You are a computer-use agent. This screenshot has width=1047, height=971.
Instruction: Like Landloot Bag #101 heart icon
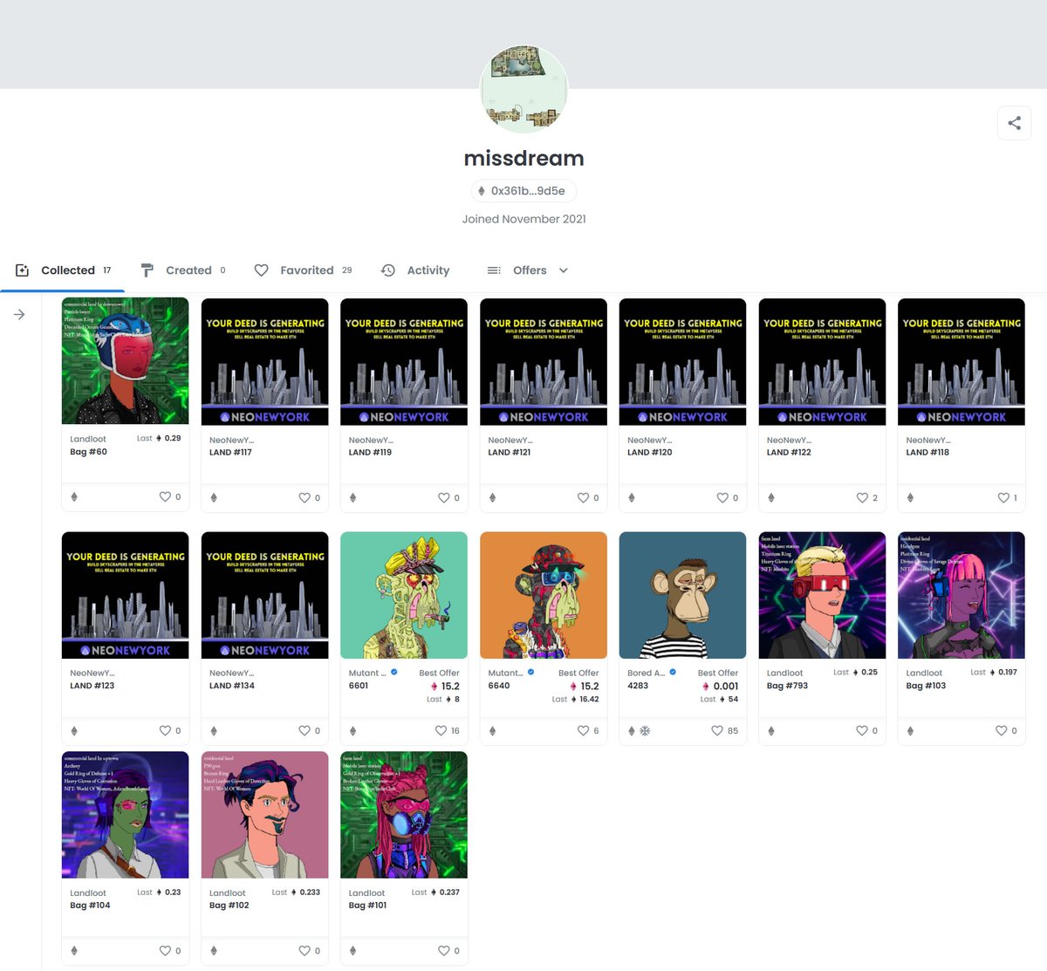tap(444, 951)
